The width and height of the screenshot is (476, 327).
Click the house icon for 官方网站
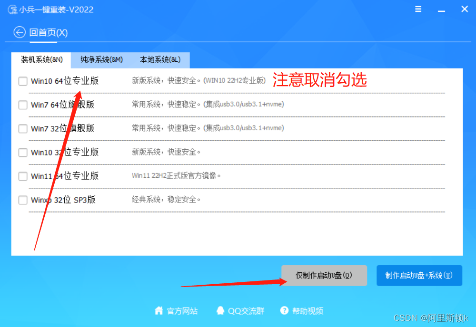(x=159, y=310)
